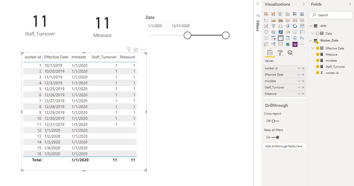Screen dimensions: 354x186
Task: Uncheck the Effective Date field
Action: [x=318, y=48]
